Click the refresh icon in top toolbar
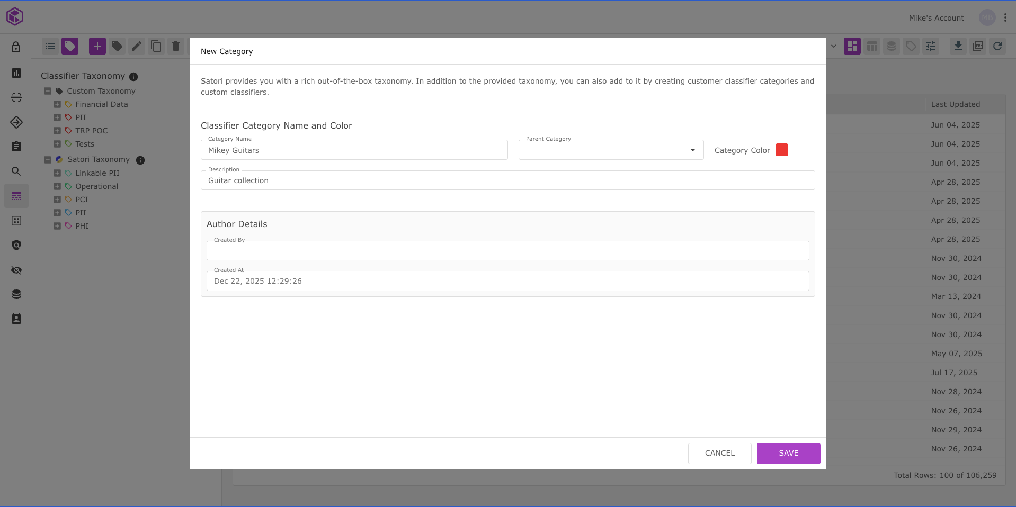The image size is (1016, 507). click(x=997, y=47)
